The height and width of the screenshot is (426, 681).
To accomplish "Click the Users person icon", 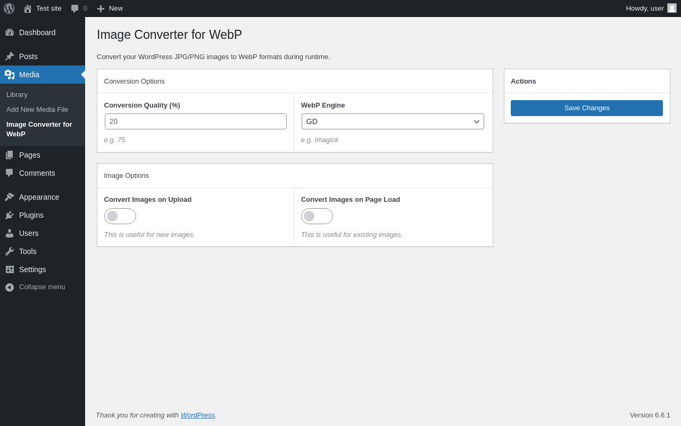I will point(10,233).
